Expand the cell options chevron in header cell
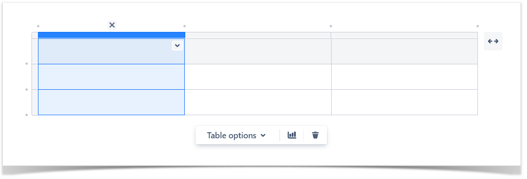Screen dimensions: 527x179 (177, 45)
